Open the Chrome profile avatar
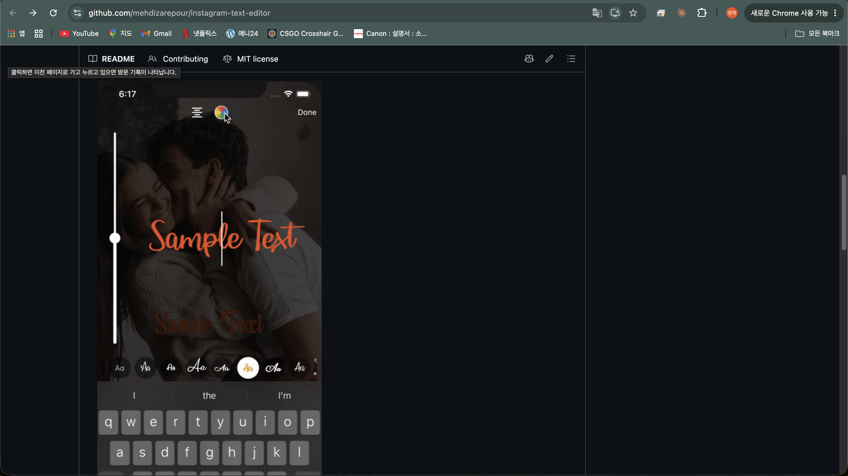 tap(731, 13)
